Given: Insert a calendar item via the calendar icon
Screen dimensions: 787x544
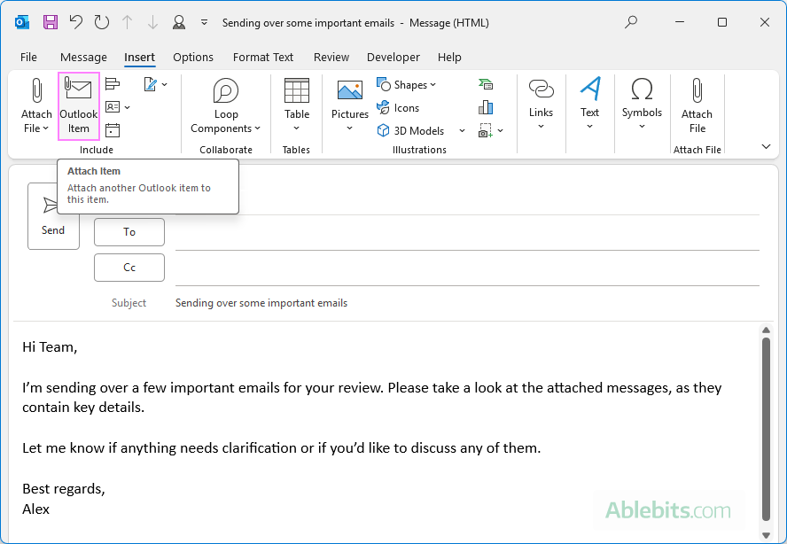Looking at the screenshot, I should [x=112, y=130].
